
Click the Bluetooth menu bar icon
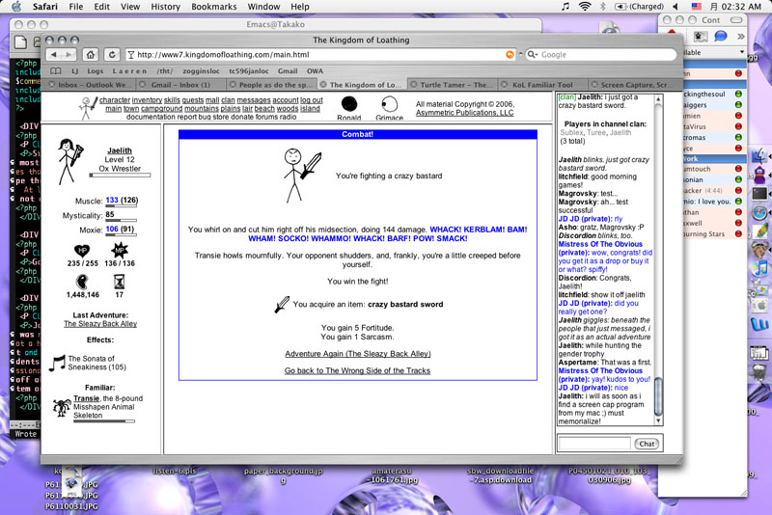(602, 7)
